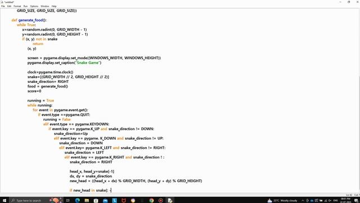360x203 pixels.
Task: Click the 'food = generate_food()' line
Action: (x=47, y=86)
